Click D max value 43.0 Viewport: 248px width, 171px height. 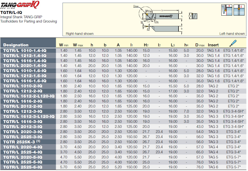point(200,127)
